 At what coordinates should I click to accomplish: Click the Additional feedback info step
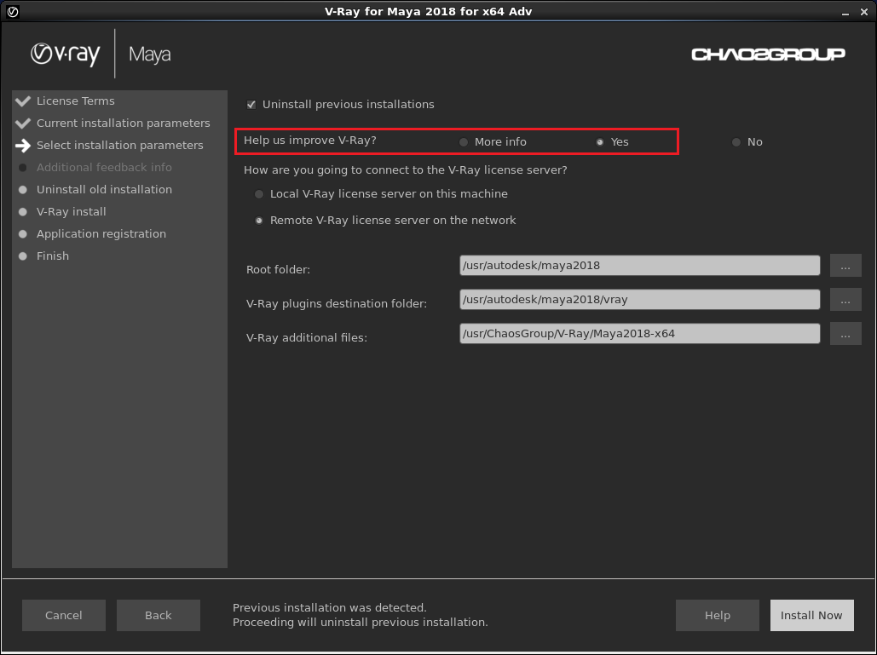(105, 167)
